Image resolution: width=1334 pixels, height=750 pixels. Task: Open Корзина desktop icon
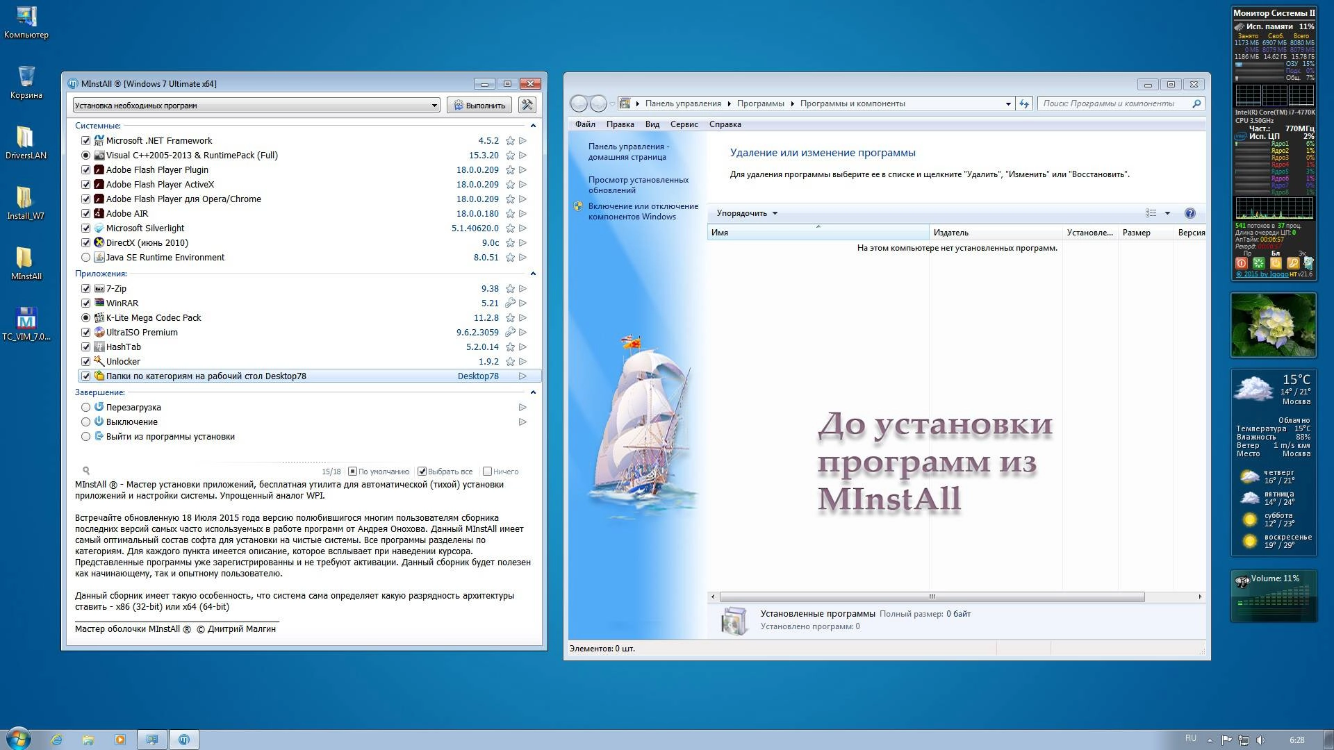pyautogui.click(x=26, y=82)
